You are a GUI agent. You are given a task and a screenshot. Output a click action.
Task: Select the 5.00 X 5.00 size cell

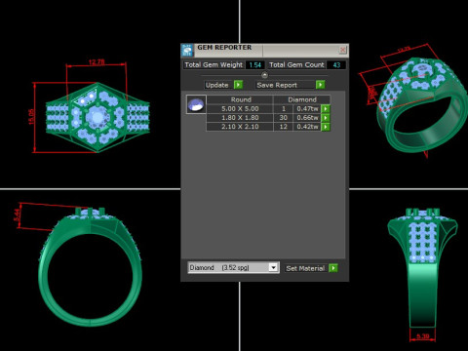240,109
